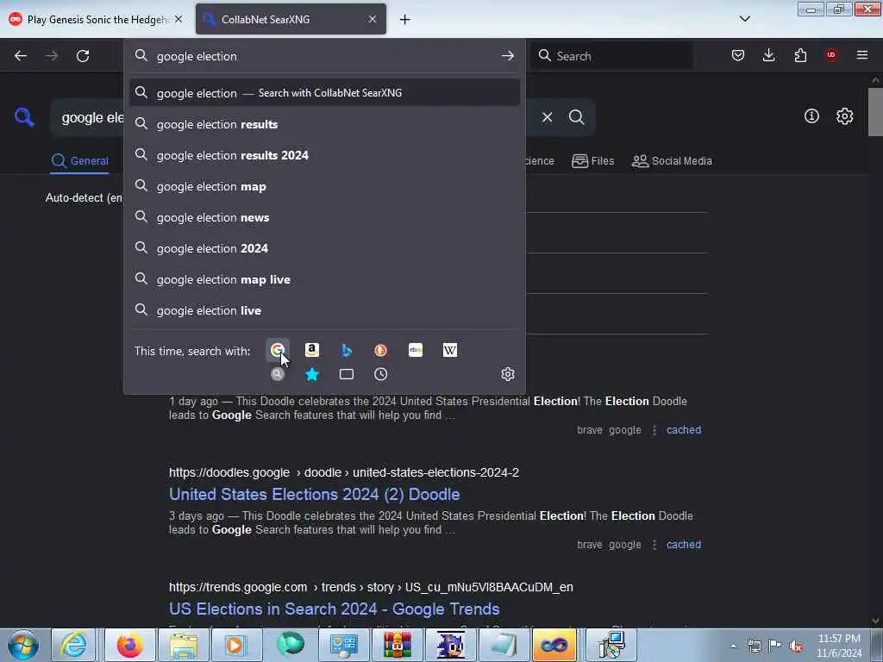Search with Google this time
This screenshot has height=662, width=883.
pyautogui.click(x=278, y=350)
